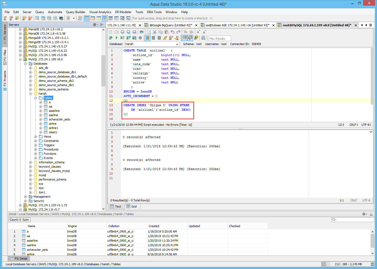Image resolution: width=377 pixels, height=269 pixels.
Task: Sort detail table by Name column
Action: tap(46, 226)
